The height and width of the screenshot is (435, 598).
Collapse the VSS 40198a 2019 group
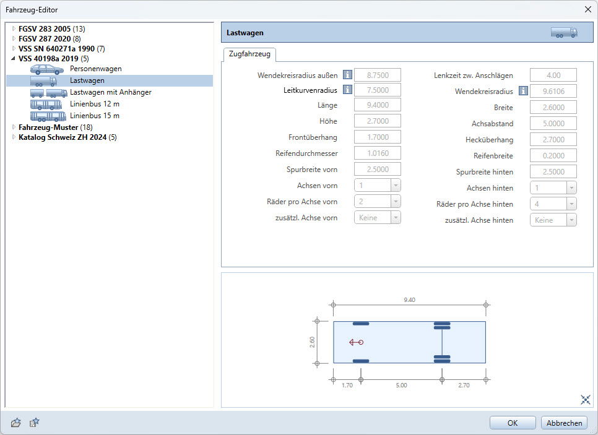pyautogui.click(x=14, y=58)
